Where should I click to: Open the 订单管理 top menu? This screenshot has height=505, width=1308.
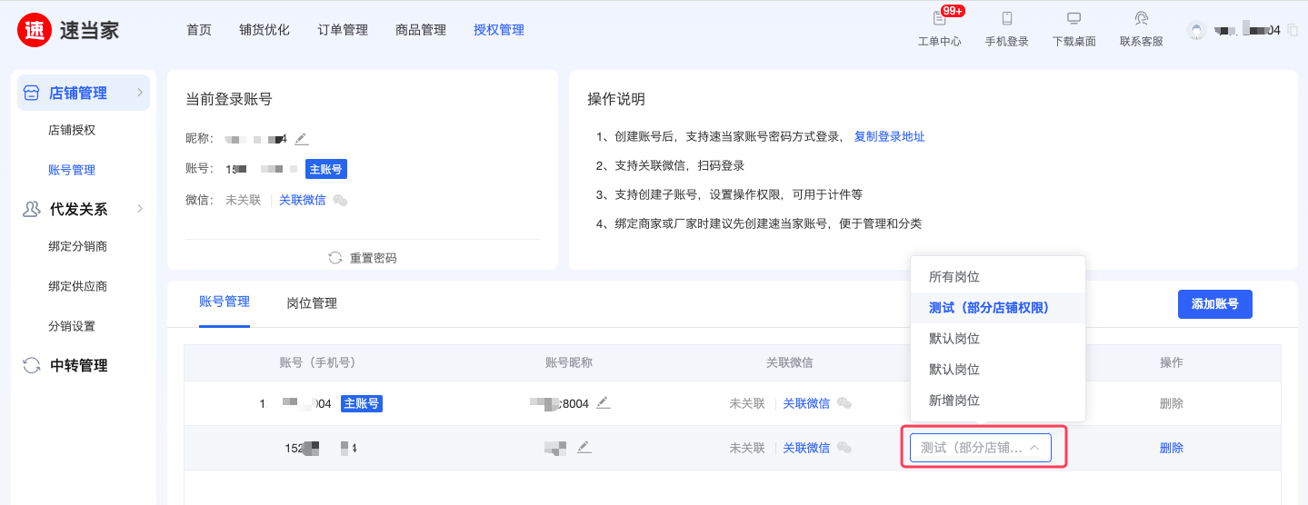[343, 30]
